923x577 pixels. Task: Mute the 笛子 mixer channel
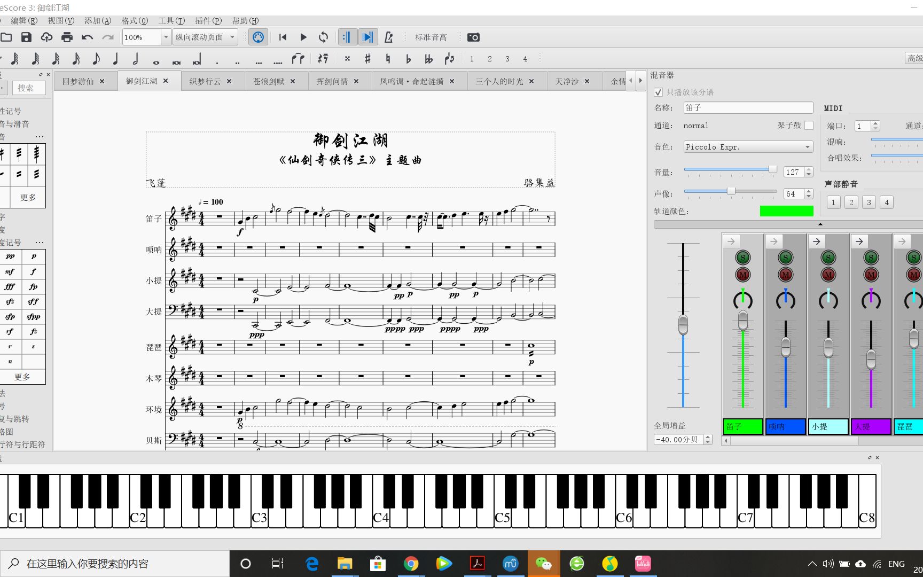[x=742, y=275]
